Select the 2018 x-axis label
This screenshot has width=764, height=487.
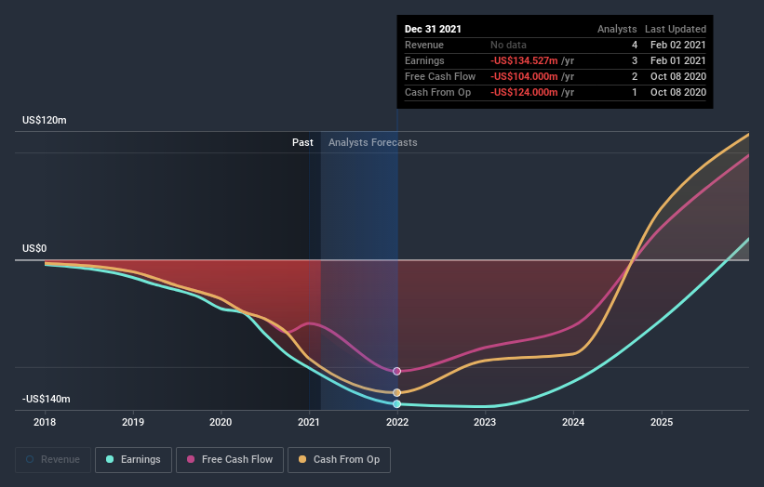click(x=45, y=422)
